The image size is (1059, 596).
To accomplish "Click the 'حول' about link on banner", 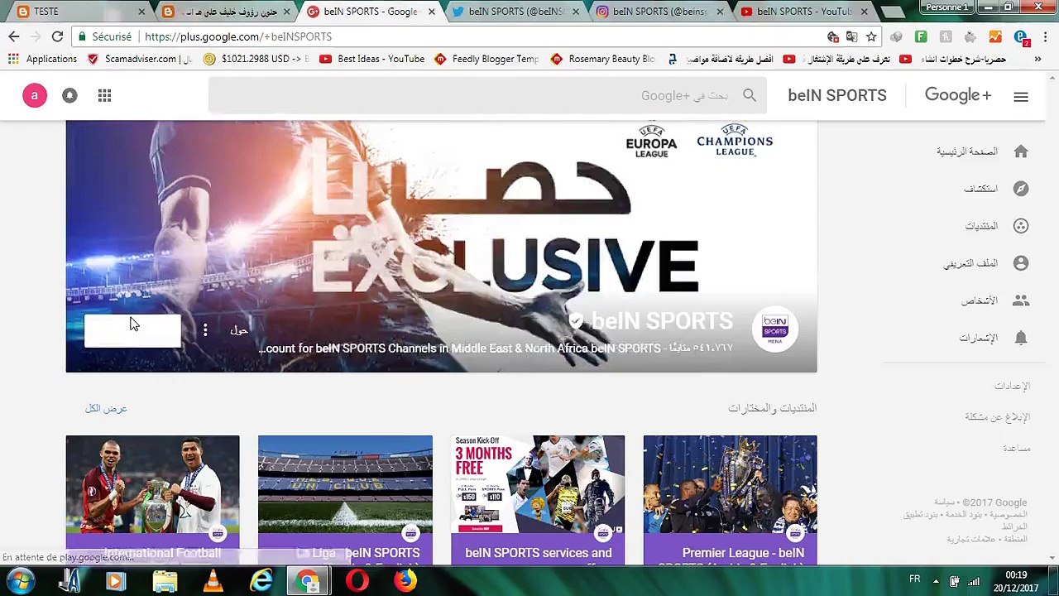I will coord(239,330).
